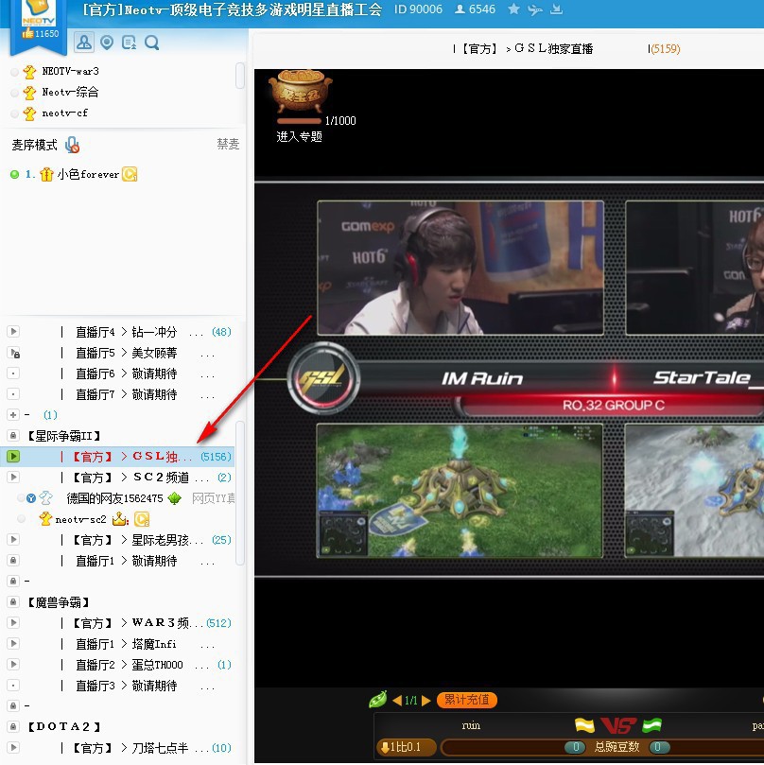Click the upper channel list scrollbar
764x765 pixels.
point(239,75)
